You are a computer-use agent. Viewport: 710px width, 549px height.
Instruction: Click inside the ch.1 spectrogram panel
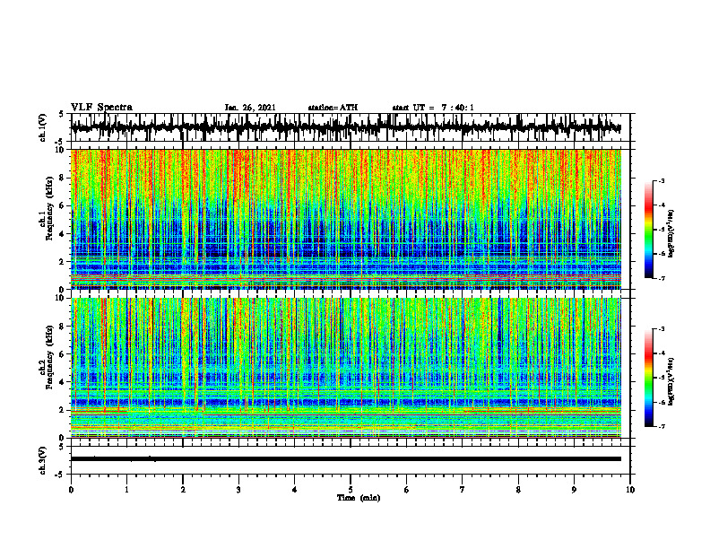[x=346, y=219]
